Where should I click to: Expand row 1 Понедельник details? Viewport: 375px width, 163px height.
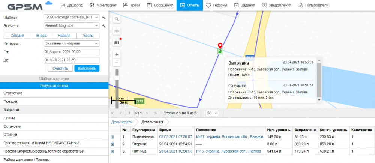tap(112, 137)
